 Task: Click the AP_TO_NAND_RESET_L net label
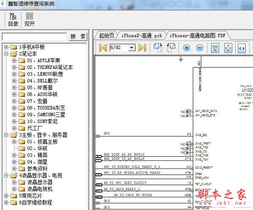[122, 189]
